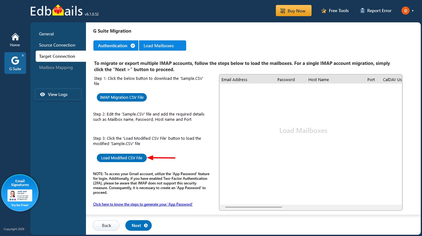
Task: Open Free Tools from header
Action: pyautogui.click(x=335, y=11)
